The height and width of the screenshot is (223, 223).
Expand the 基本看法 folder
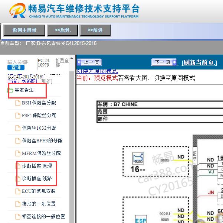pyautogui.click(x=24, y=90)
